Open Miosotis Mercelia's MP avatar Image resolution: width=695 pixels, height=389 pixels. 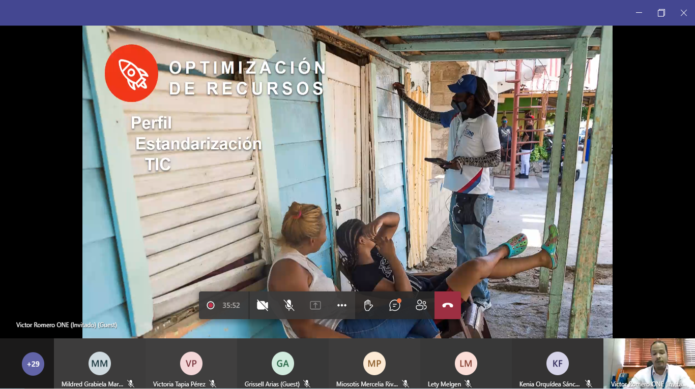pos(374,364)
